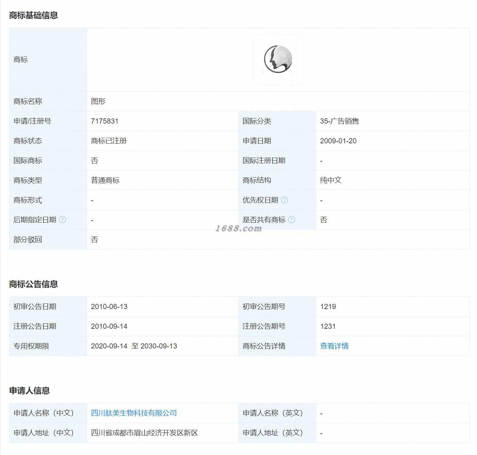Click the 国际商标 label cell

[x=48, y=161]
